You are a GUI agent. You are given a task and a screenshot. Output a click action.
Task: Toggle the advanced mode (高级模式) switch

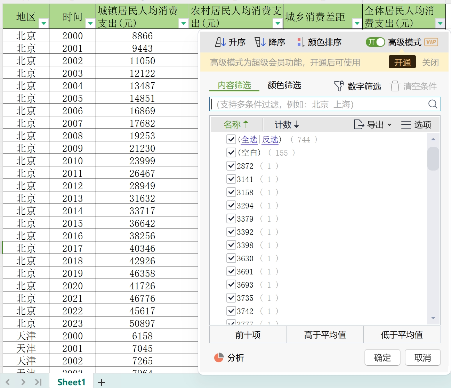375,42
